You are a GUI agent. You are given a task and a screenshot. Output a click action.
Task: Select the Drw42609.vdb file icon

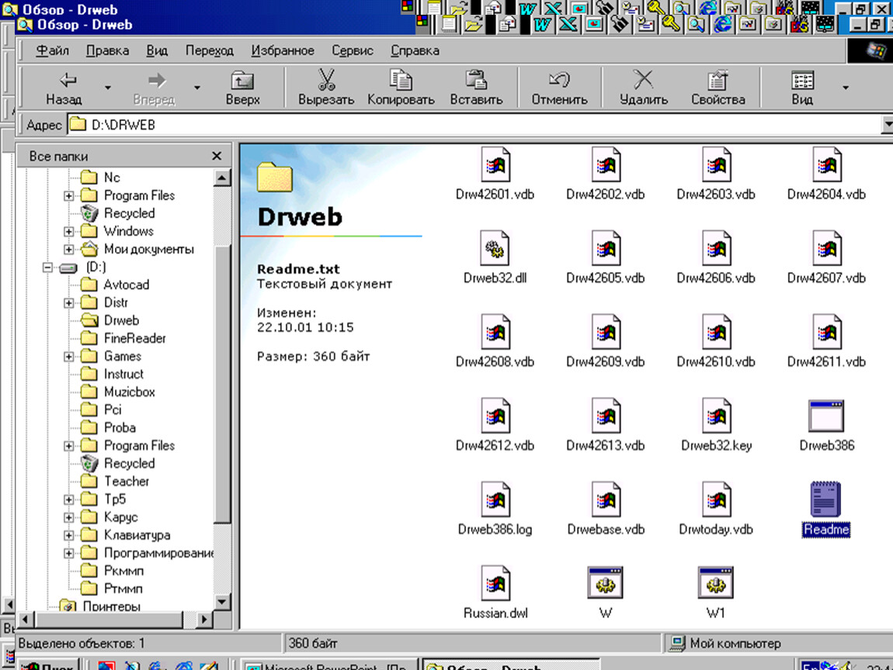[606, 333]
